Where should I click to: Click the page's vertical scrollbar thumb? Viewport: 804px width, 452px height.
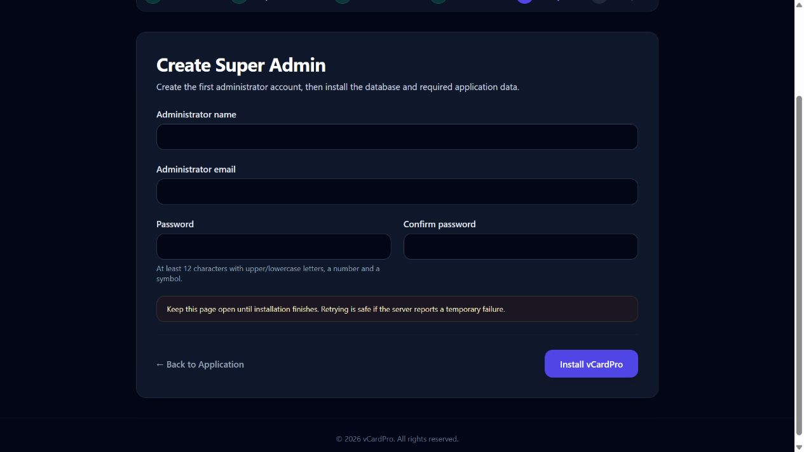[799, 265]
